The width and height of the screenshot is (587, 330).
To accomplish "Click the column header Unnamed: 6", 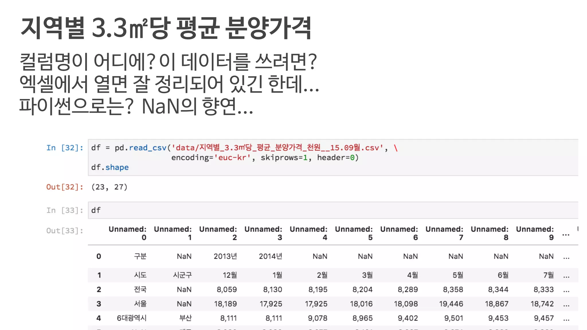I will click(399, 233).
